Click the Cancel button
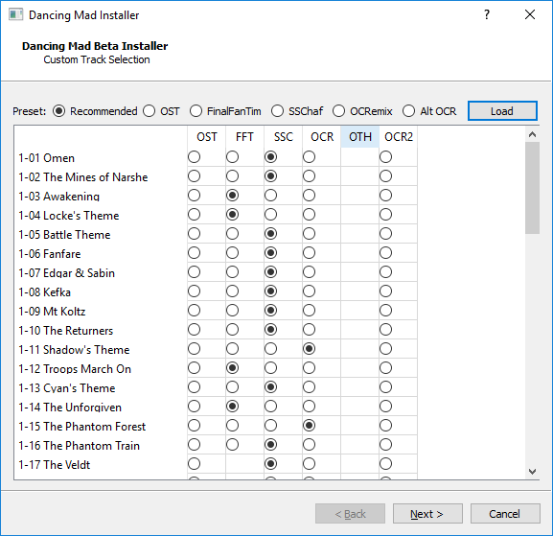This screenshot has width=553, height=536. tap(505, 514)
